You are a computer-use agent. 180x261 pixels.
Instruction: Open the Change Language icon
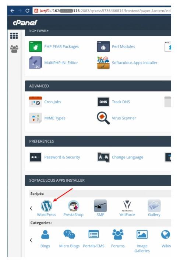pyautogui.click(x=103, y=157)
